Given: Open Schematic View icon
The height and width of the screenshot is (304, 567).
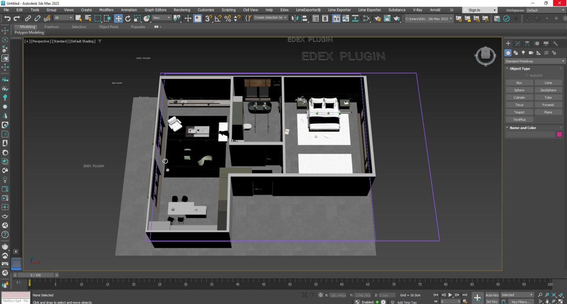Looking at the screenshot, I should tap(367, 18).
